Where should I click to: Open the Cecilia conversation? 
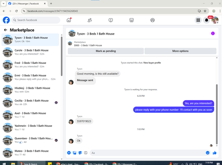(x=30, y=102)
